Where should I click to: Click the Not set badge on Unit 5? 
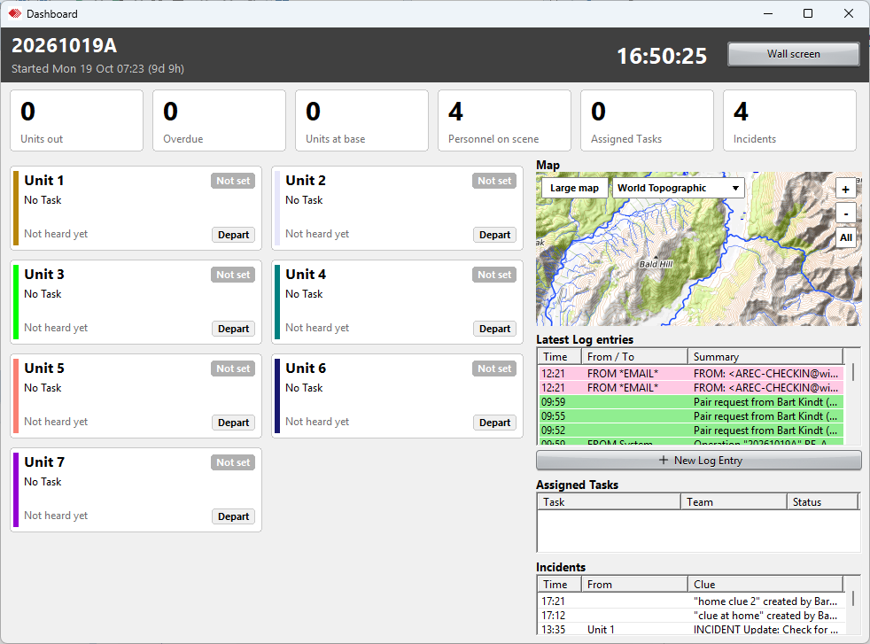click(x=233, y=369)
